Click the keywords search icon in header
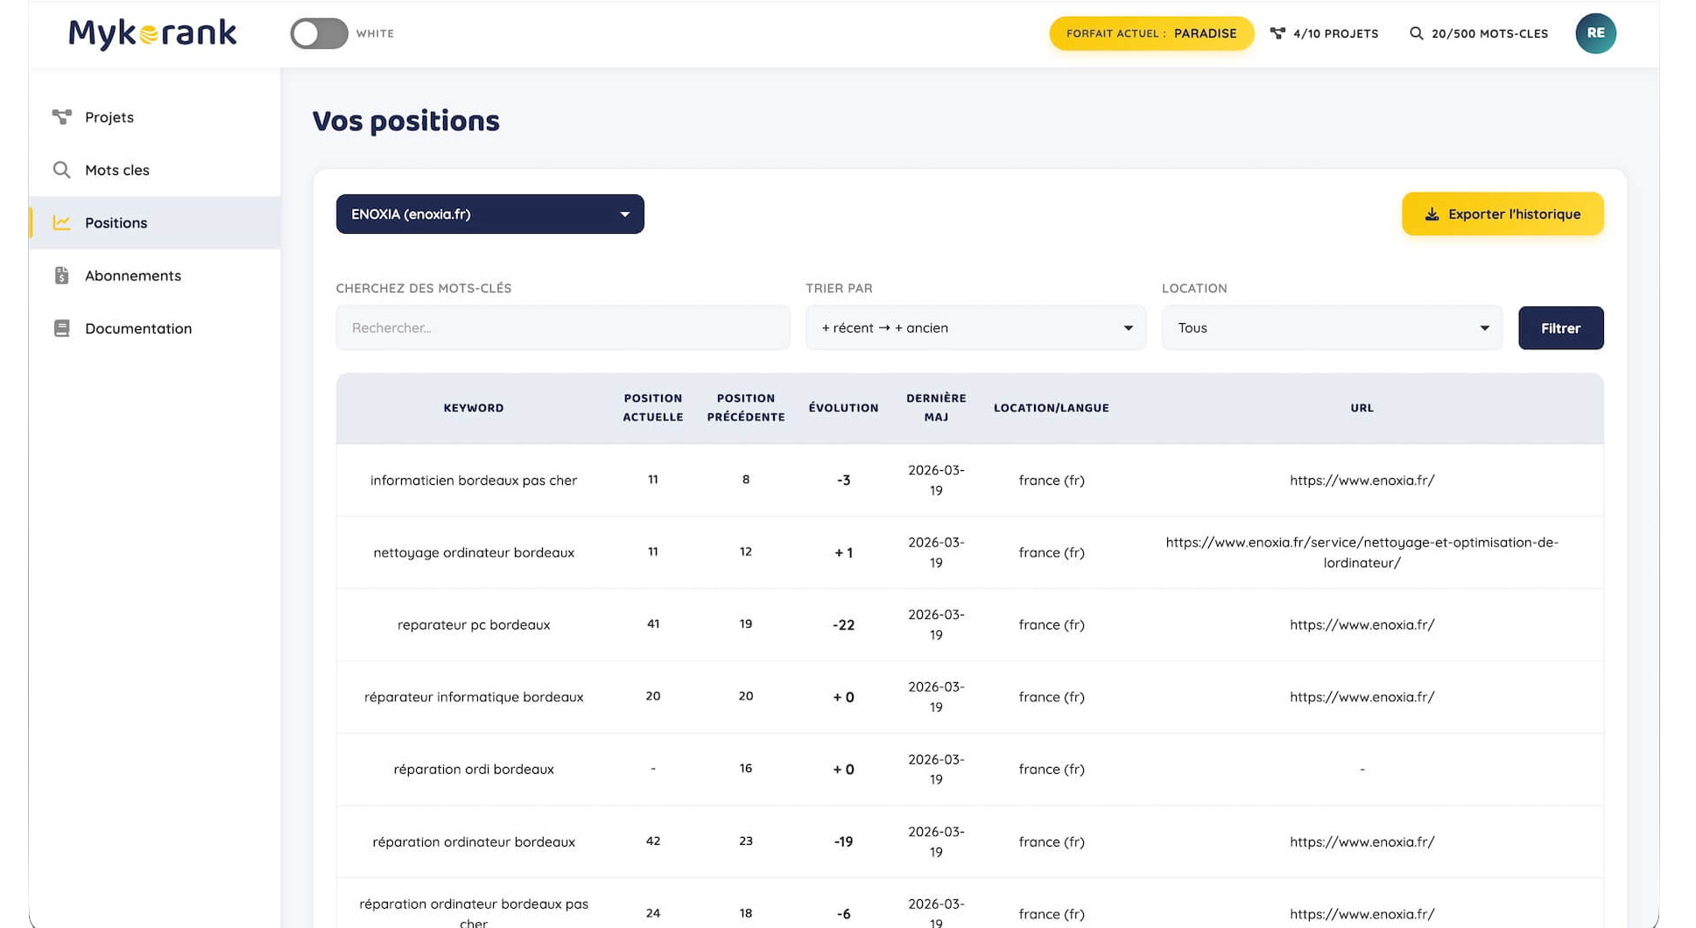 (1416, 34)
